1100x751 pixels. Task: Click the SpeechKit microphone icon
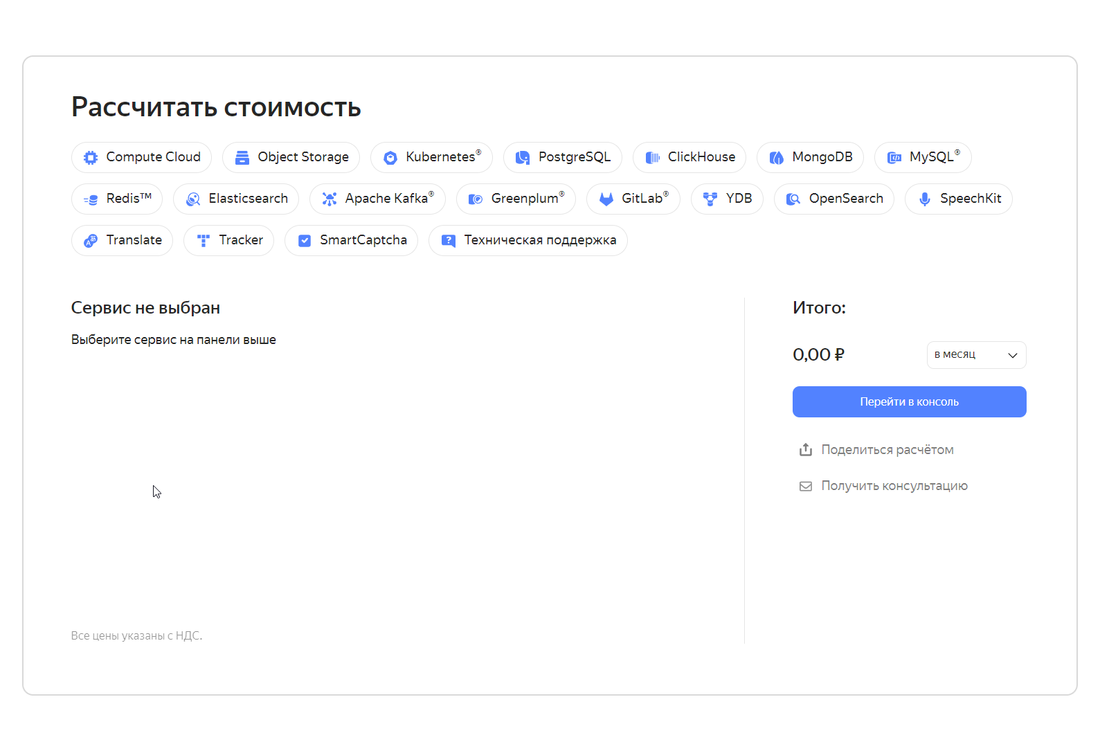(x=924, y=199)
